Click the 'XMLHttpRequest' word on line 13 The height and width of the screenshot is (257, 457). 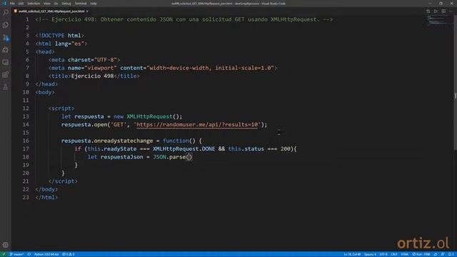(x=149, y=116)
